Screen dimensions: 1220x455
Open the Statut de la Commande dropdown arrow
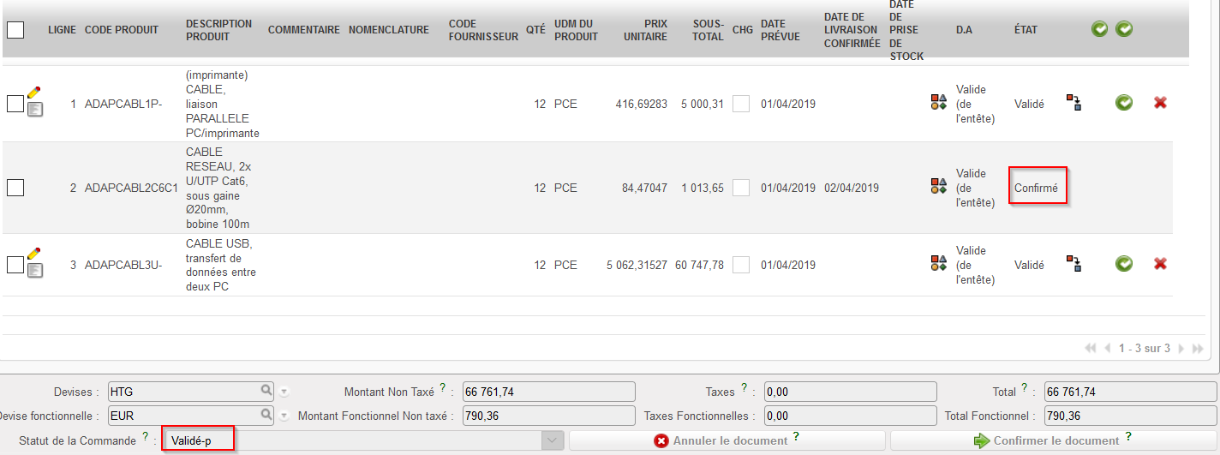point(553,440)
